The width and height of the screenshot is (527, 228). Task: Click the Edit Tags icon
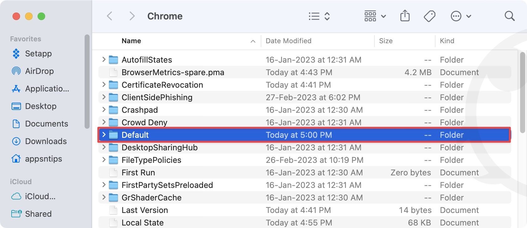point(429,16)
